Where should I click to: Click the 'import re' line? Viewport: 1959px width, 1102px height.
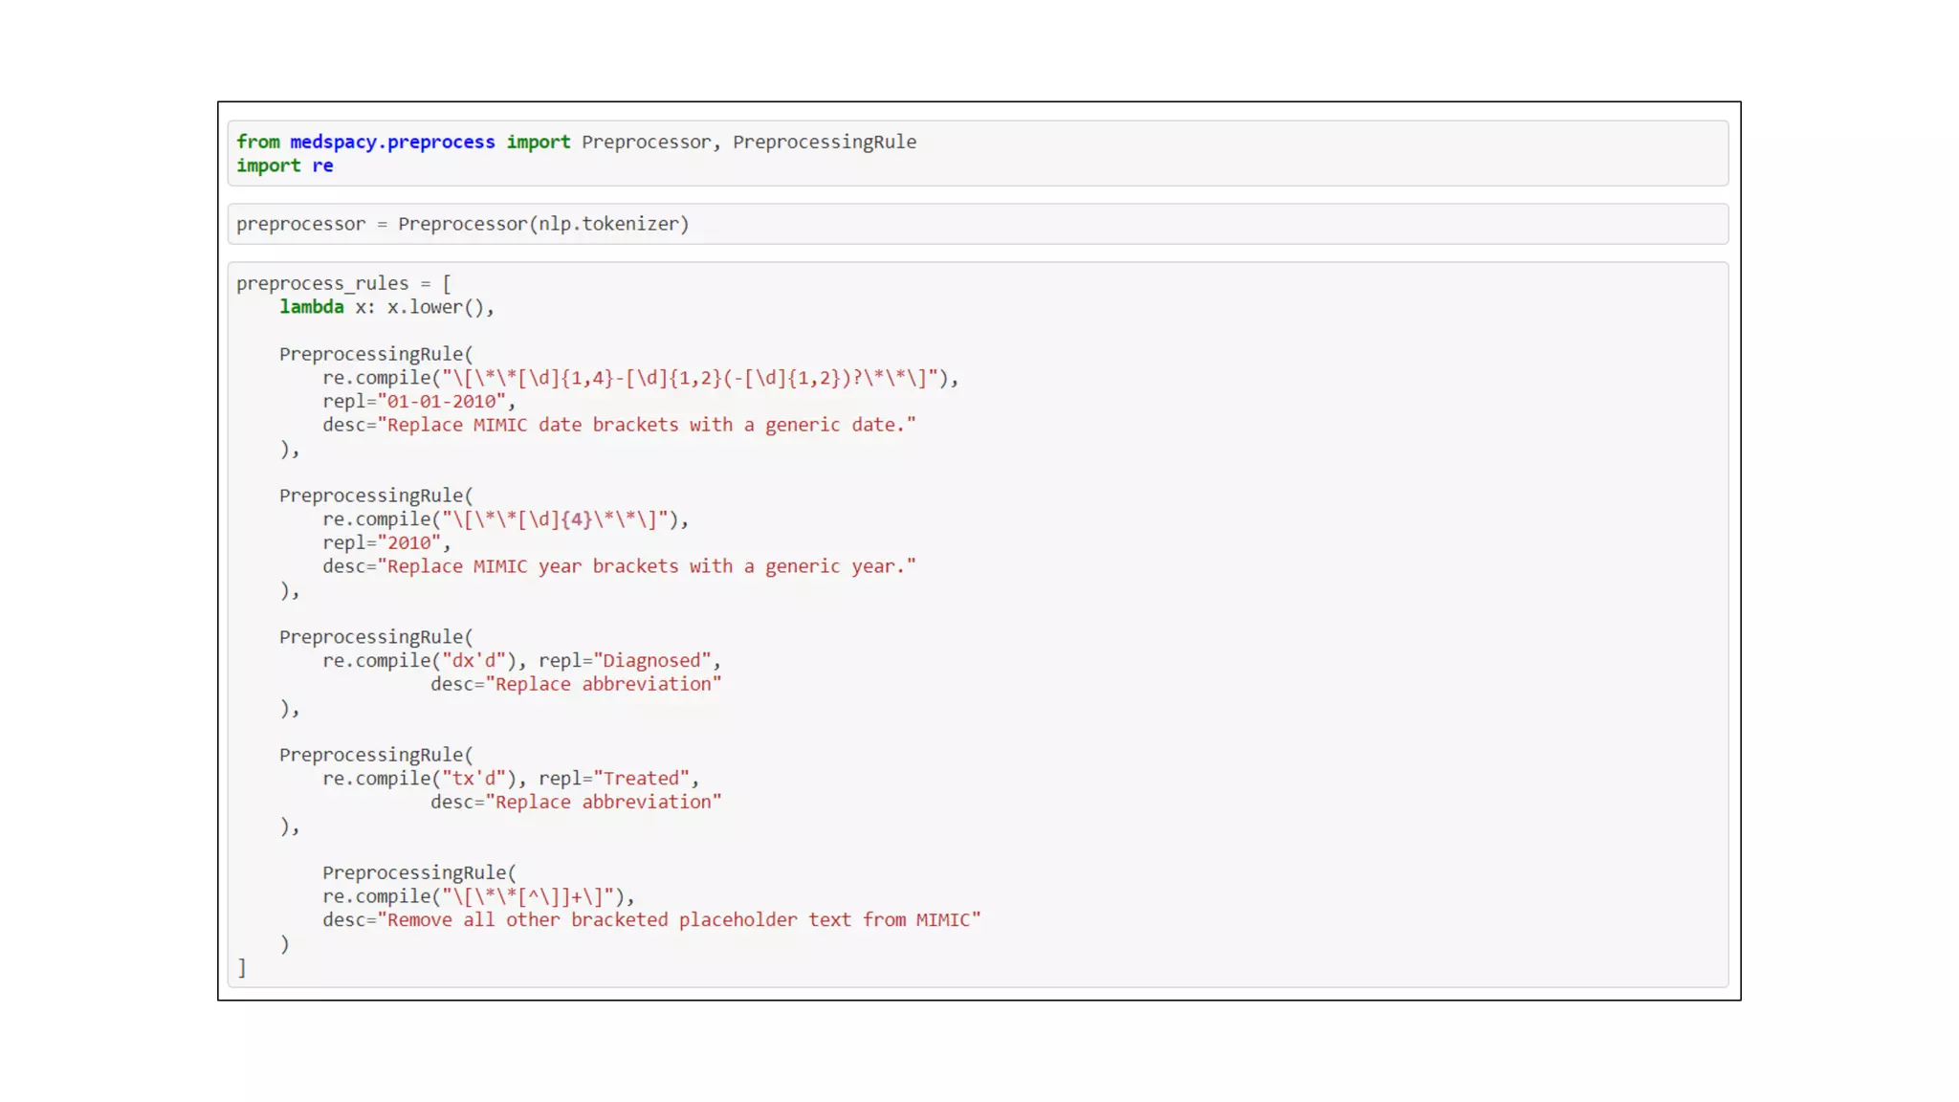(x=284, y=165)
